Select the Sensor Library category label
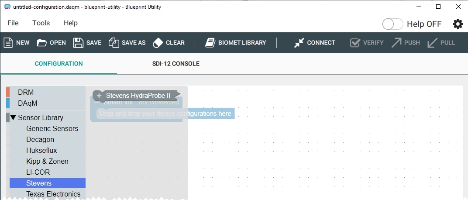Viewport: 468px width, 200px height. (x=41, y=117)
